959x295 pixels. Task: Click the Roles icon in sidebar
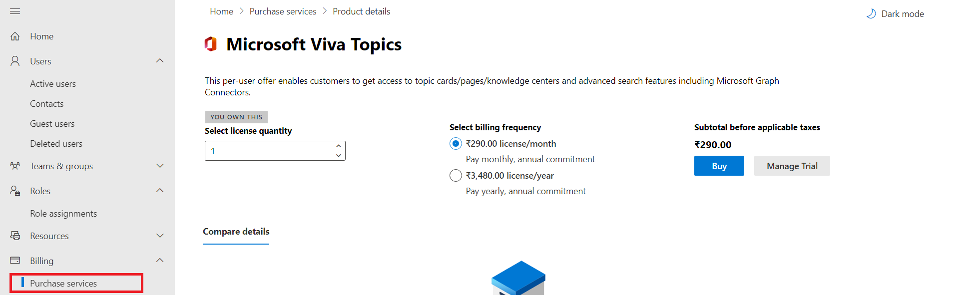tap(15, 191)
